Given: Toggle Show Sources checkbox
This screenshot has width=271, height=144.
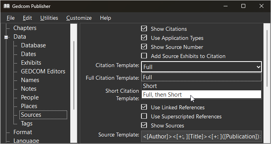Looking at the screenshot, I should (x=144, y=125).
